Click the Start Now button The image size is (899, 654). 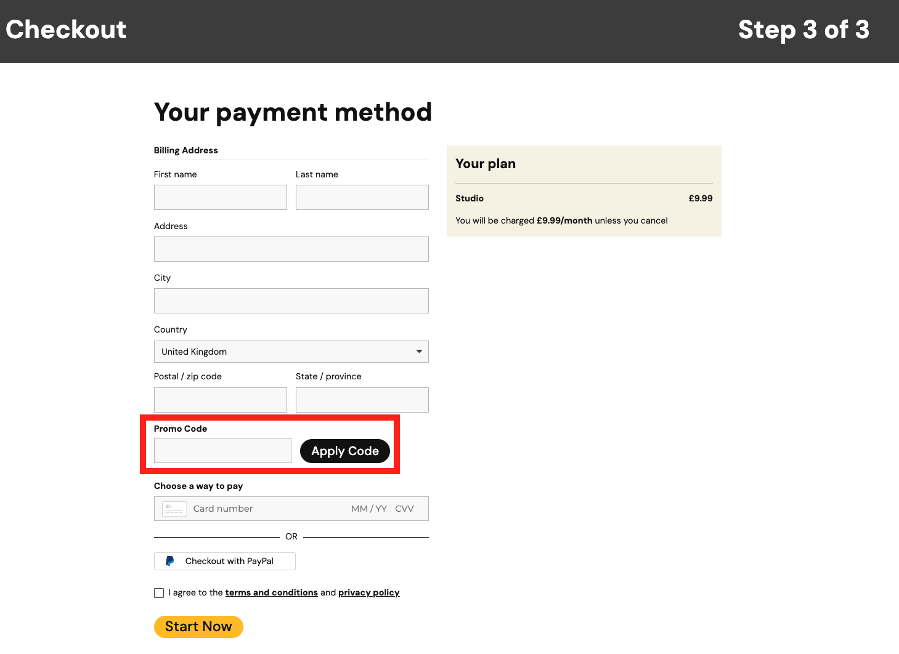click(198, 626)
